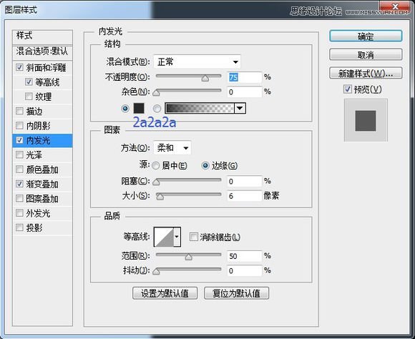This screenshot has height=339, width=415.
Task: Enable the 光泽 checkbox
Action: pos(19,154)
